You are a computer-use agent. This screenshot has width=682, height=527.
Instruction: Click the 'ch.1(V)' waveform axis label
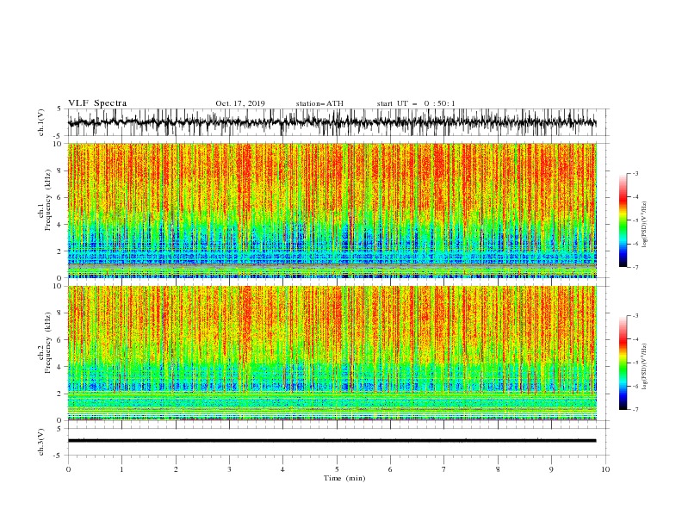41,122
